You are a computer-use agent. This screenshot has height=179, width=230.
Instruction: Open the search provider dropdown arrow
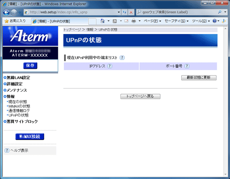click(225, 12)
